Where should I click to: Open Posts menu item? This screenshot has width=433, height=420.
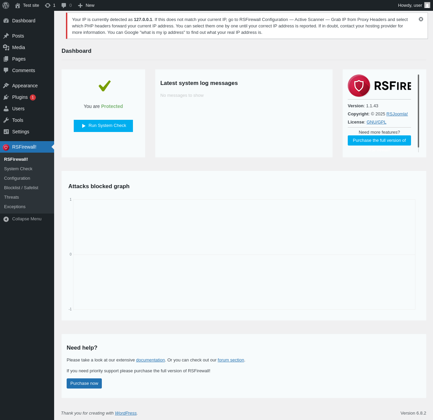pyautogui.click(x=27, y=36)
